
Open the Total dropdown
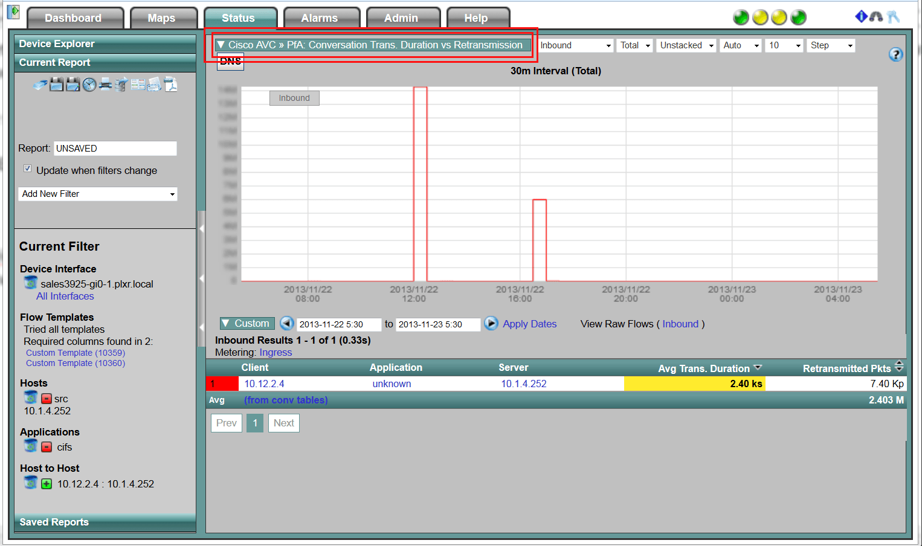pyautogui.click(x=634, y=45)
